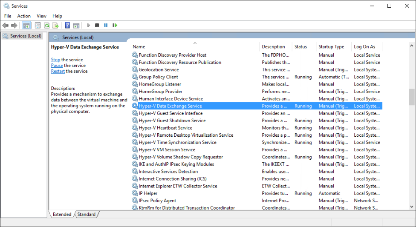
Task: Click the Stop Service square icon
Action: [97, 26]
